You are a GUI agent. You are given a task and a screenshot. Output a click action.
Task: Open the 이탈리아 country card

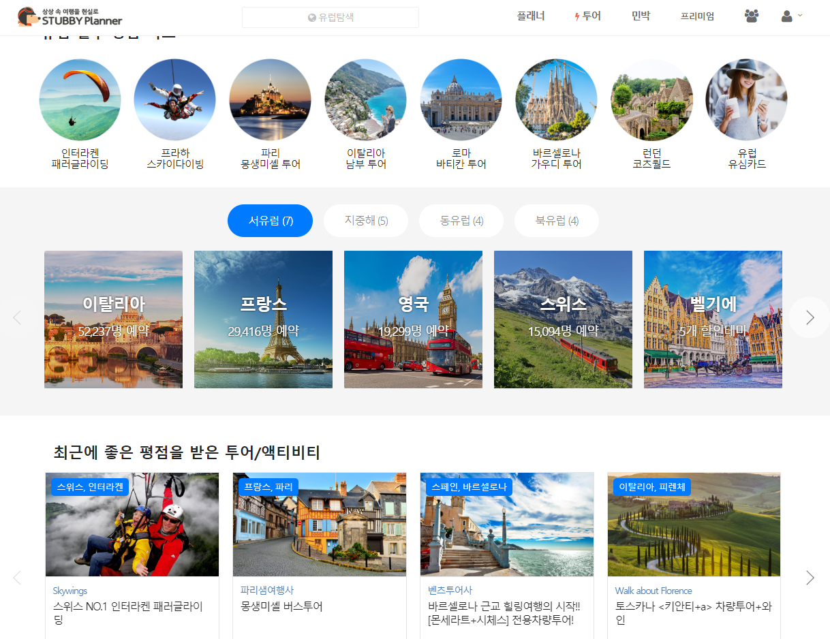tap(113, 319)
